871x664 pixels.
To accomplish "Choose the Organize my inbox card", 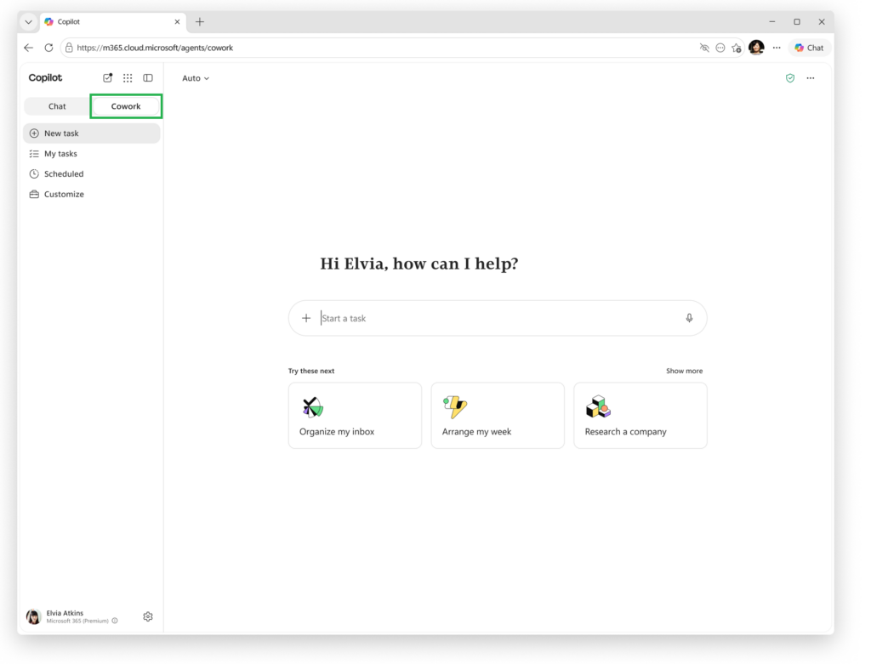I will click(355, 415).
